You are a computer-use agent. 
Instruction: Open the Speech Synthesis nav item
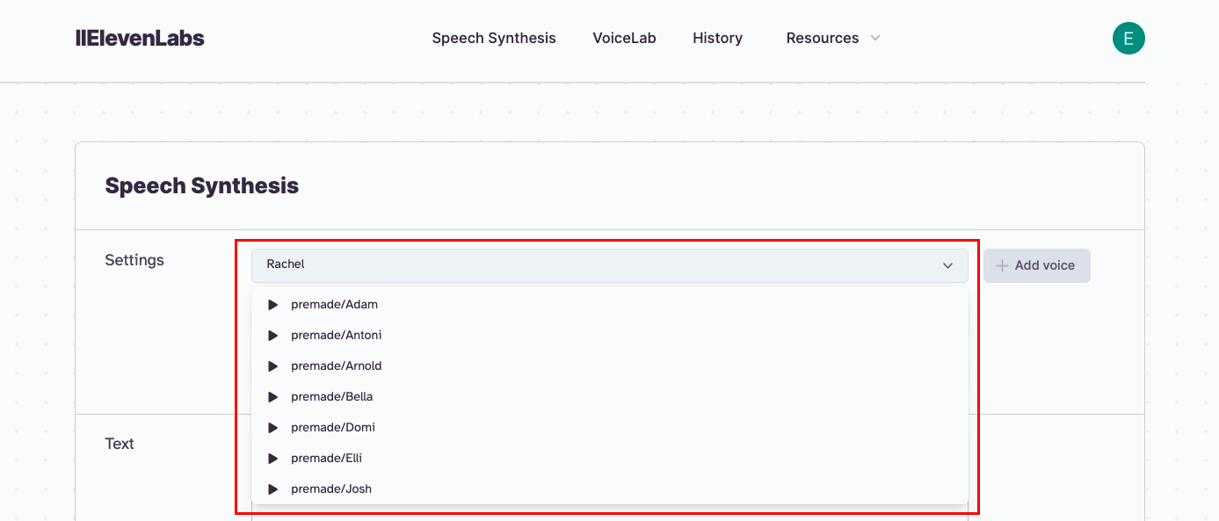point(494,39)
